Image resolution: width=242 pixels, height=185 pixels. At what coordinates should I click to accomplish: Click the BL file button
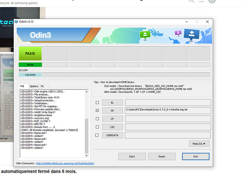(x=112, y=102)
